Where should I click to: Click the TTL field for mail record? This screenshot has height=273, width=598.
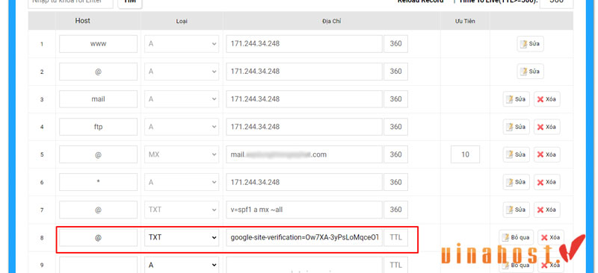[x=396, y=99]
